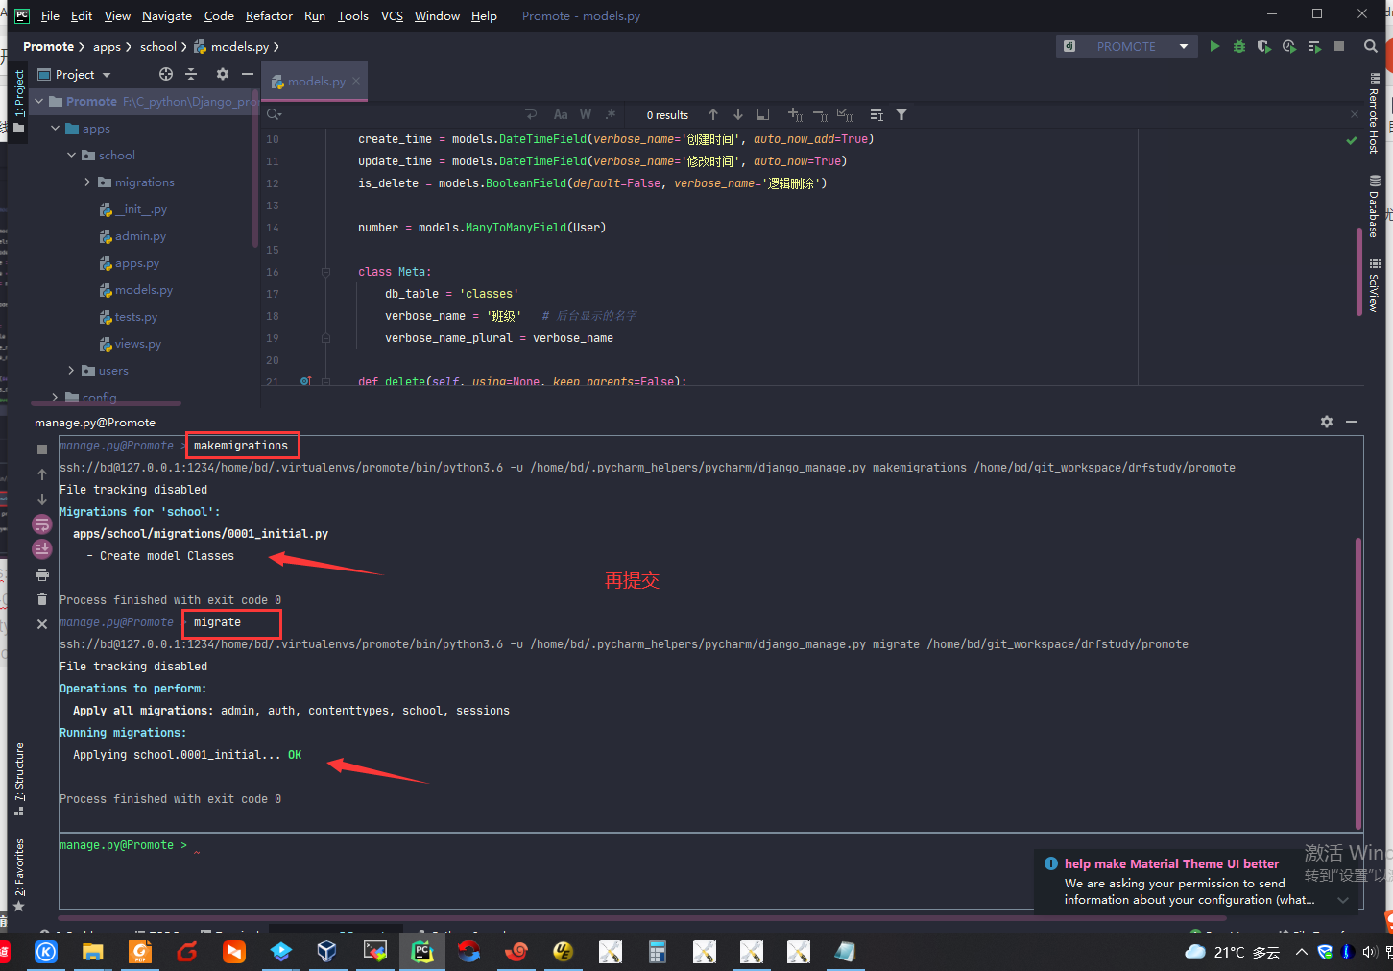The image size is (1393, 971).
Task: Run the PROMOTE configuration with the play icon
Action: (x=1214, y=46)
